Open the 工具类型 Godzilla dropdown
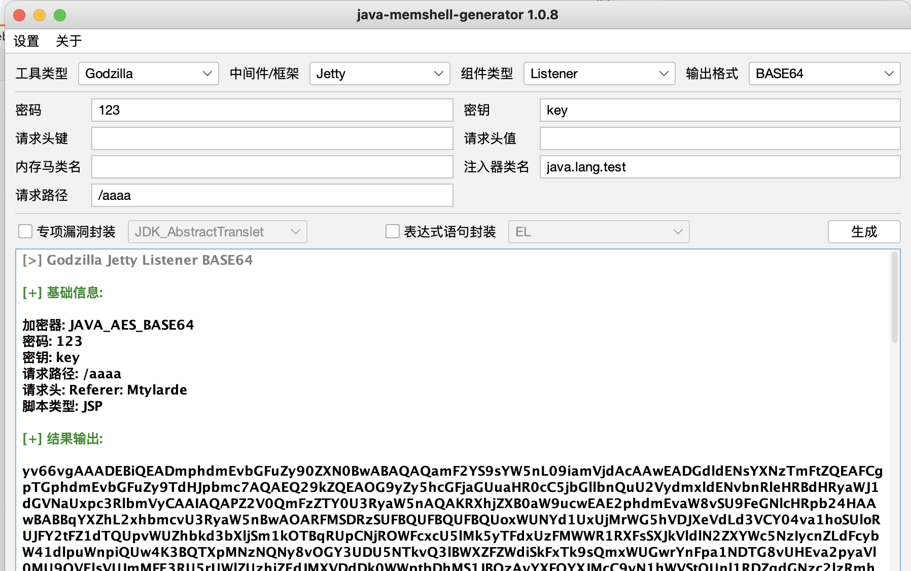This screenshot has width=911, height=571. coord(148,74)
